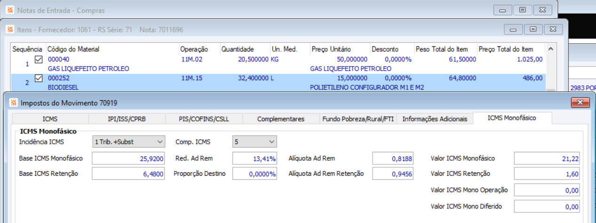Click the Valor ICMS Monofásico field
Viewport: 596px width, 223px height.
pyautogui.click(x=547, y=159)
